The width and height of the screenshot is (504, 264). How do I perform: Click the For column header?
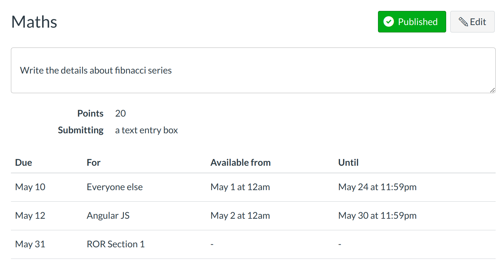click(94, 163)
